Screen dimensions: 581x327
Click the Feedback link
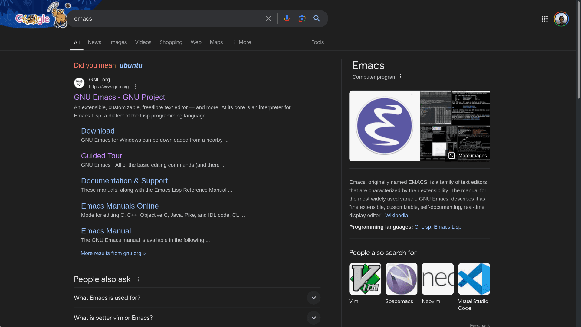pyautogui.click(x=480, y=325)
